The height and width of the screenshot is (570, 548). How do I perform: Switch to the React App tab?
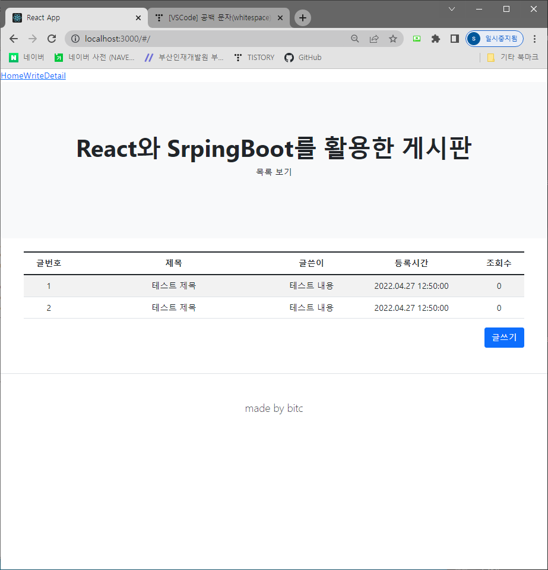(x=75, y=17)
